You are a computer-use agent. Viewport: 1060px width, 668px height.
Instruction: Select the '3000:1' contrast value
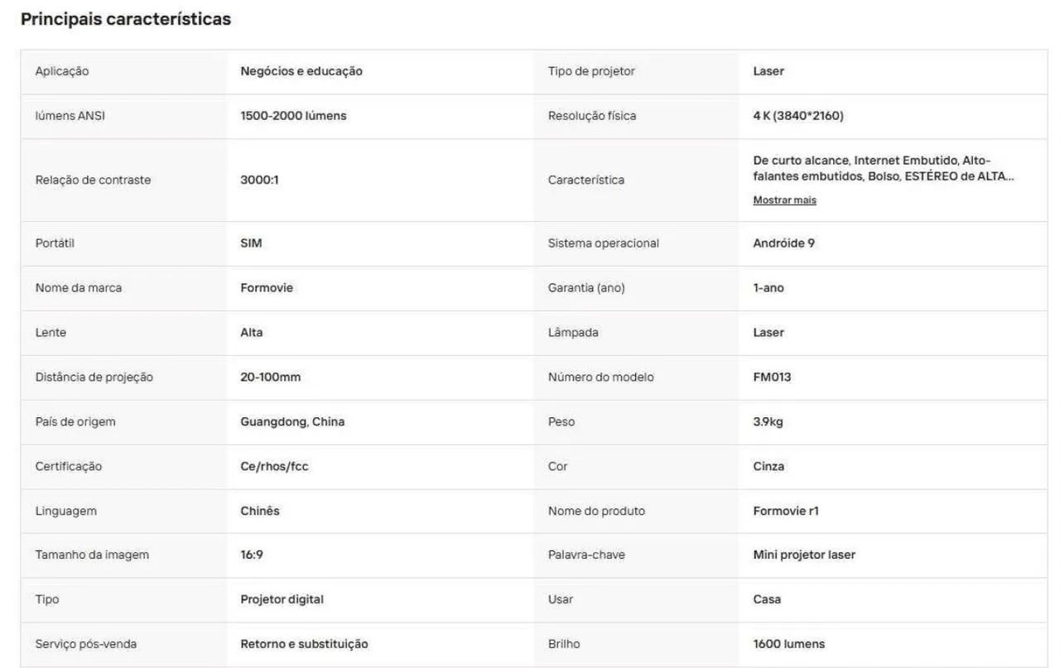click(x=259, y=180)
